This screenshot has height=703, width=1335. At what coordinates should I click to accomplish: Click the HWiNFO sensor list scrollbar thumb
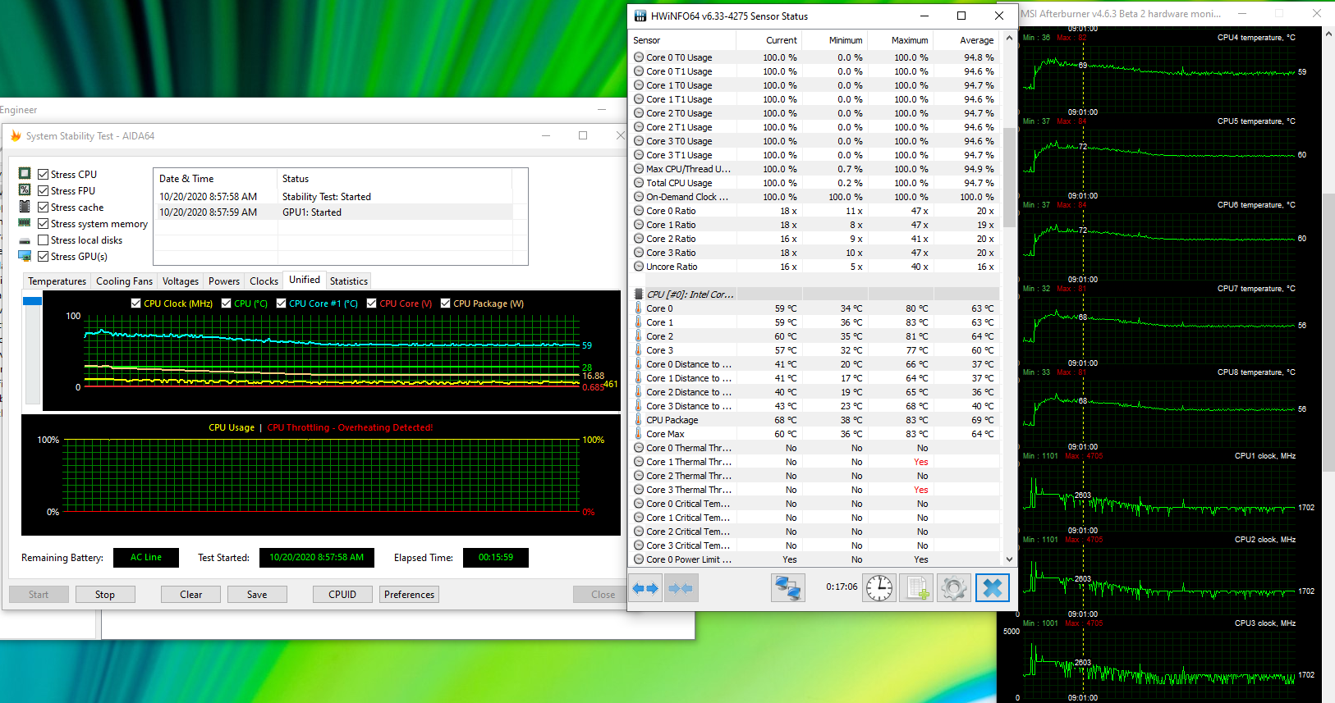click(x=1009, y=176)
